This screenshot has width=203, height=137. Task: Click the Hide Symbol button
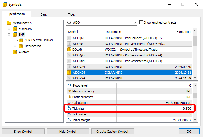[68, 132]
